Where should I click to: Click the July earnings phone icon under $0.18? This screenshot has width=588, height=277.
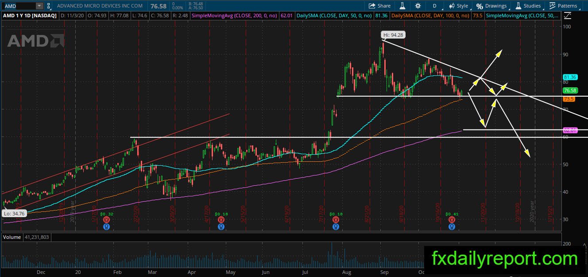coord(336,219)
